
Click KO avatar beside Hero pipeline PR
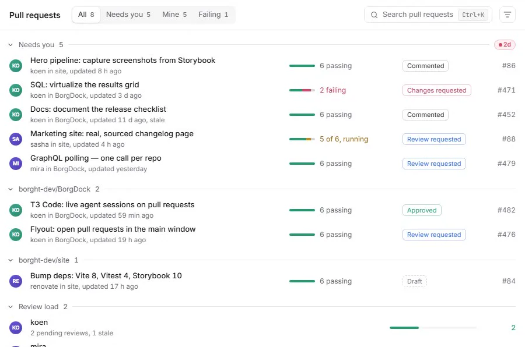[x=16, y=66]
